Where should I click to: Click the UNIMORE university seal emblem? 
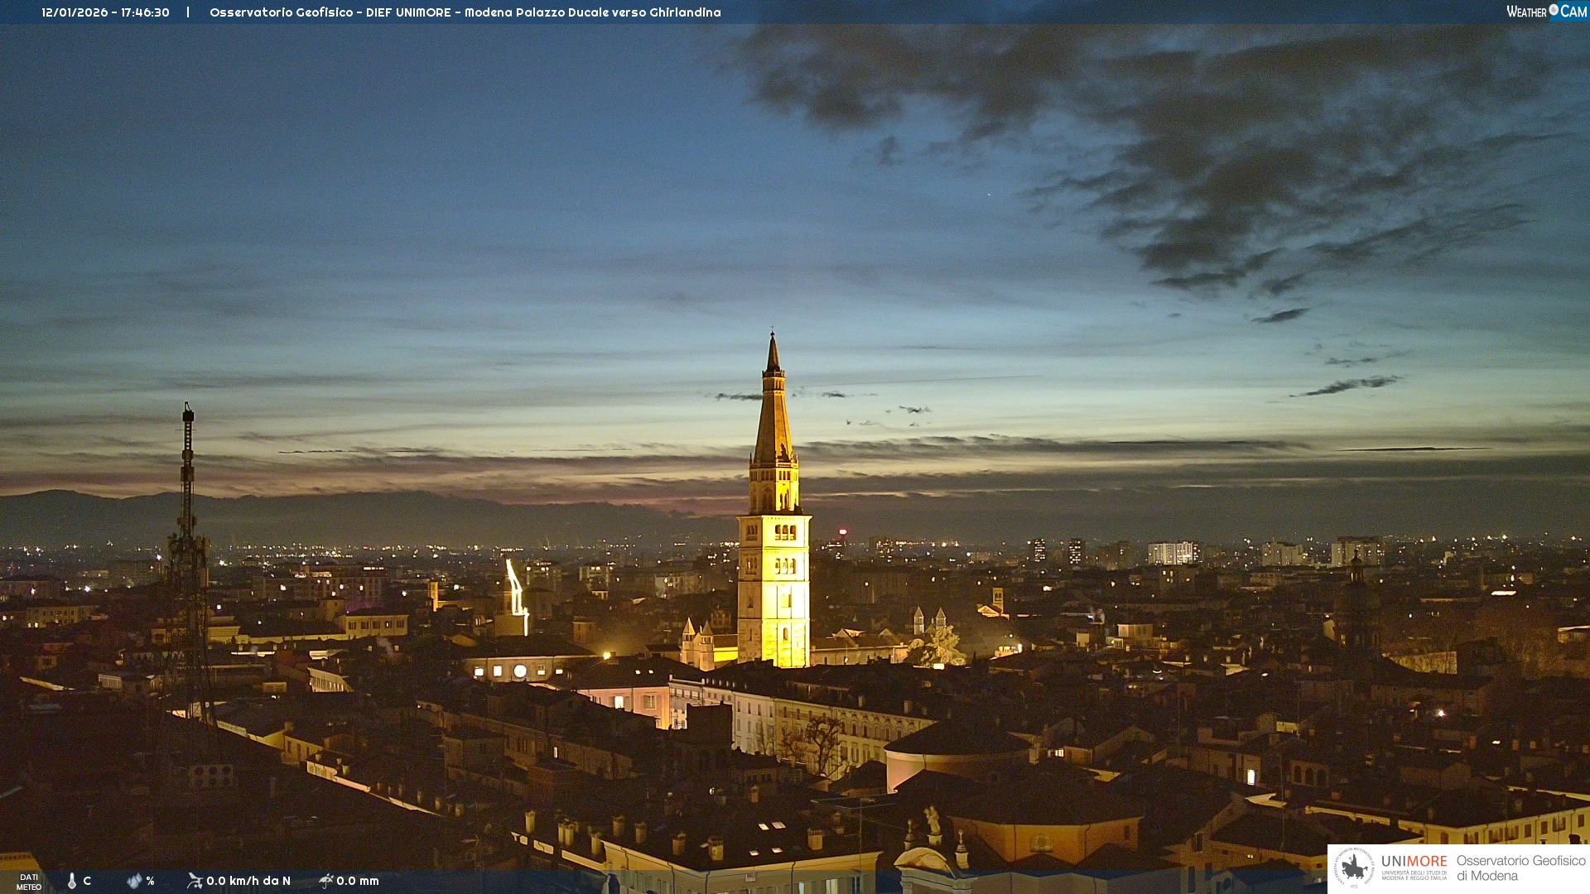pos(1354,868)
